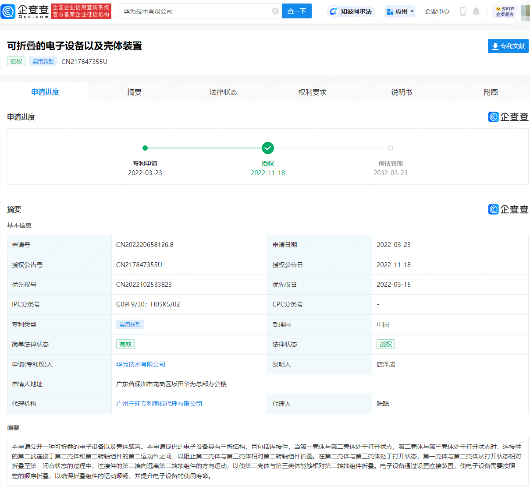Image resolution: width=530 pixels, height=486 pixels.
Task: Select the inventor name 唐泽成
Action: (386, 364)
